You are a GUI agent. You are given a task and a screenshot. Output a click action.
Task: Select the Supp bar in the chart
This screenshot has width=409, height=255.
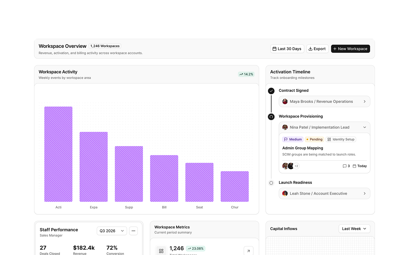pyautogui.click(x=129, y=174)
